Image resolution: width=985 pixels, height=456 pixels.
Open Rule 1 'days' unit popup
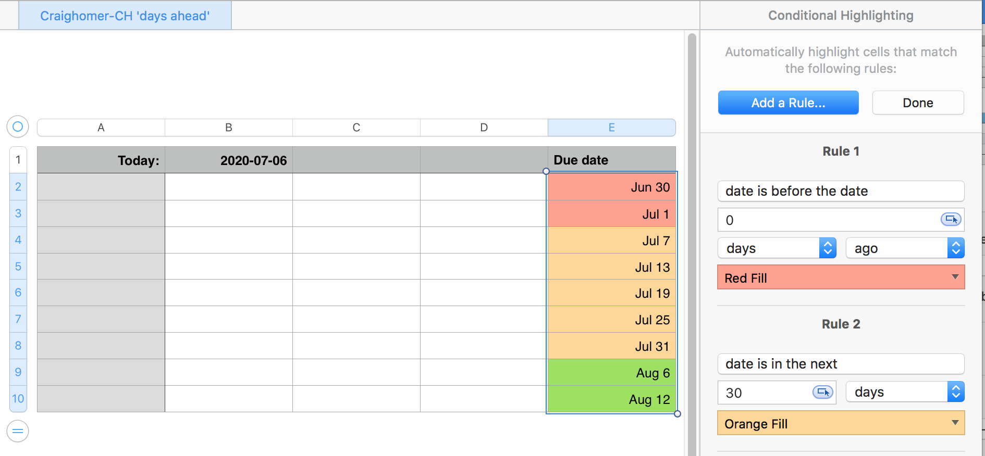(777, 248)
